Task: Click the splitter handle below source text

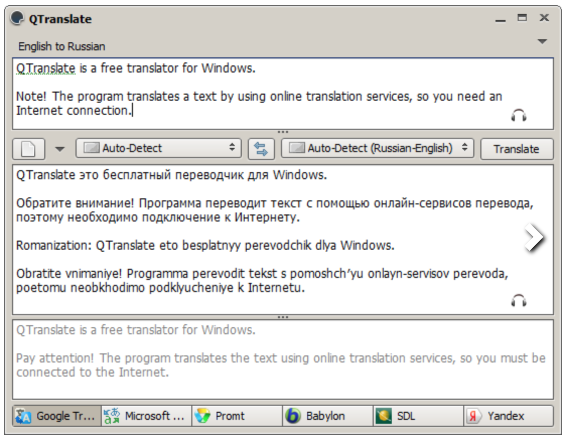Action: (282, 132)
